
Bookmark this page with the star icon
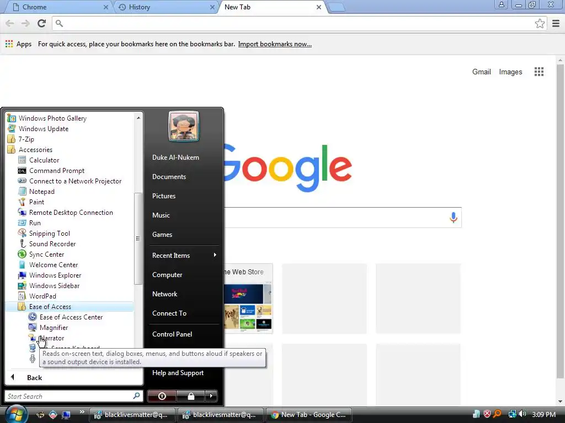pos(540,23)
